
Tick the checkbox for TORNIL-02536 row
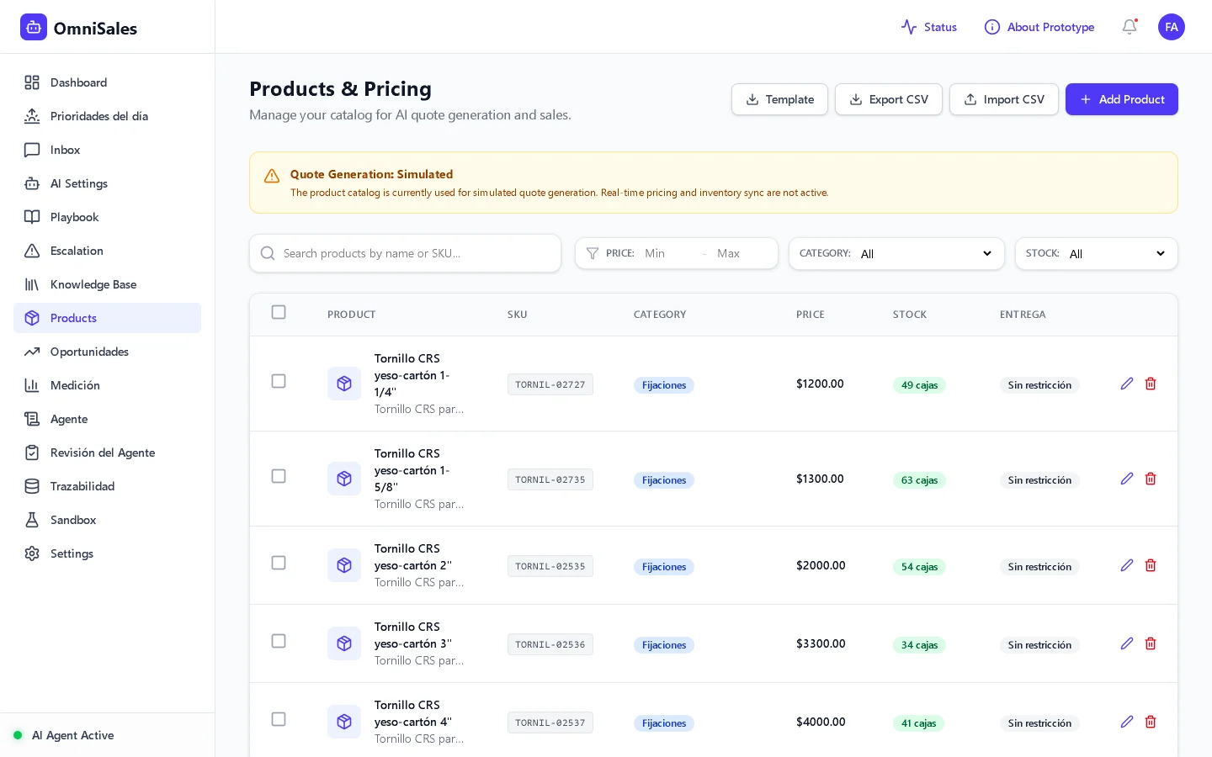279,641
